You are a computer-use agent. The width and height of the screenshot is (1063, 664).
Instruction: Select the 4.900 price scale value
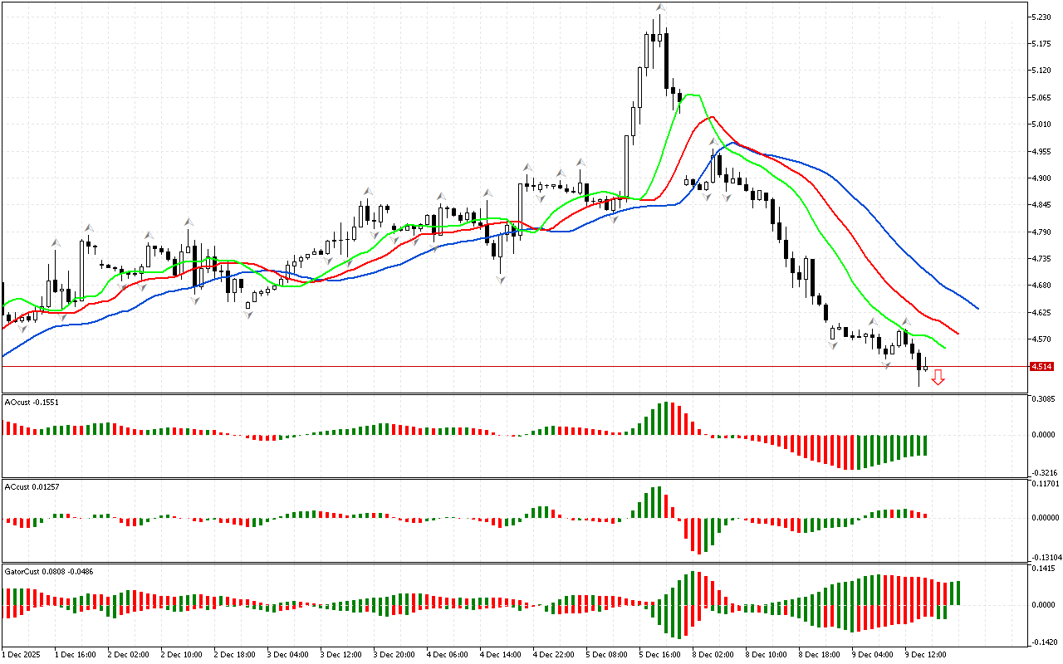click(x=1043, y=178)
